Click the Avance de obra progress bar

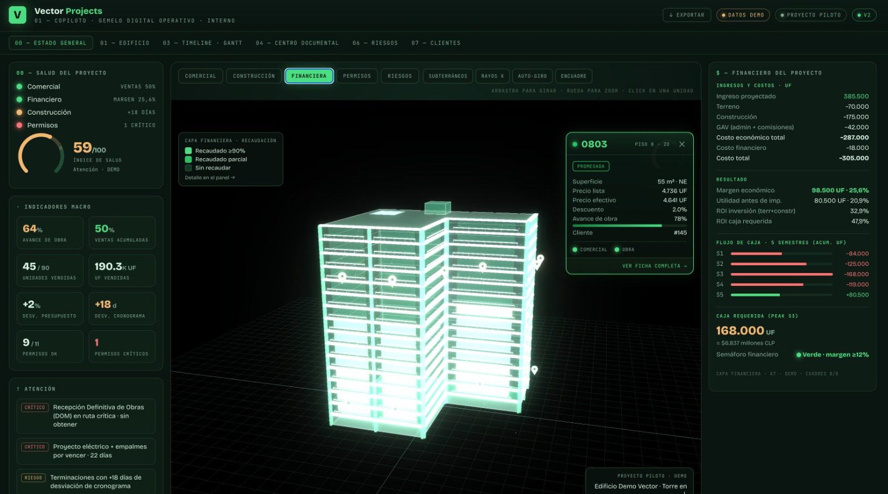(x=629, y=225)
